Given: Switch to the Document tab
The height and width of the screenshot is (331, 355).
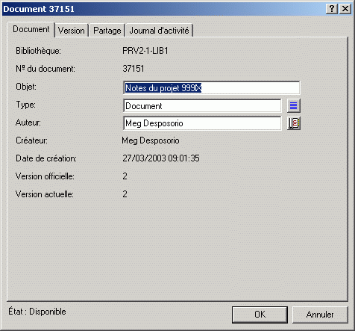Looking at the screenshot, I should click(31, 29).
